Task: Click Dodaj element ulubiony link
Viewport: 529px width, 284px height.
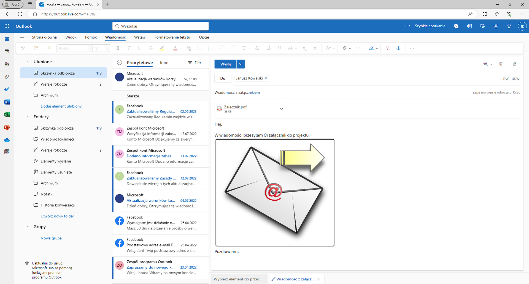Action: pyautogui.click(x=61, y=106)
